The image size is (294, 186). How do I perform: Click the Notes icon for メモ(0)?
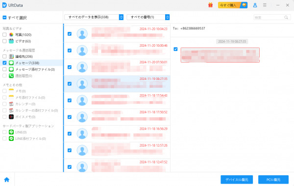click(11, 91)
